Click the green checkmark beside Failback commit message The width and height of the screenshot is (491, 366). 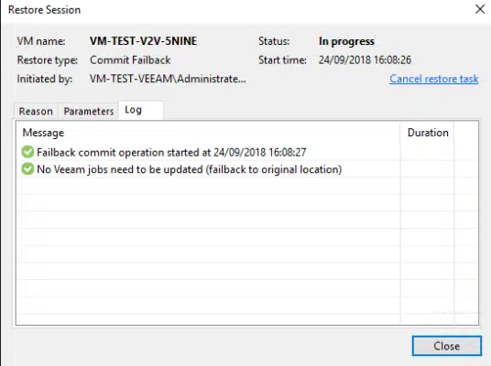[x=27, y=152]
